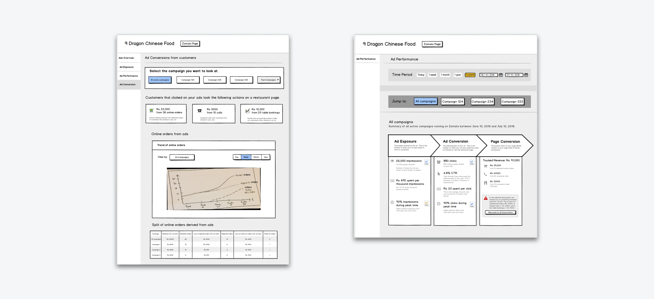Open Ad Exposure in left sidebar

[x=126, y=67]
